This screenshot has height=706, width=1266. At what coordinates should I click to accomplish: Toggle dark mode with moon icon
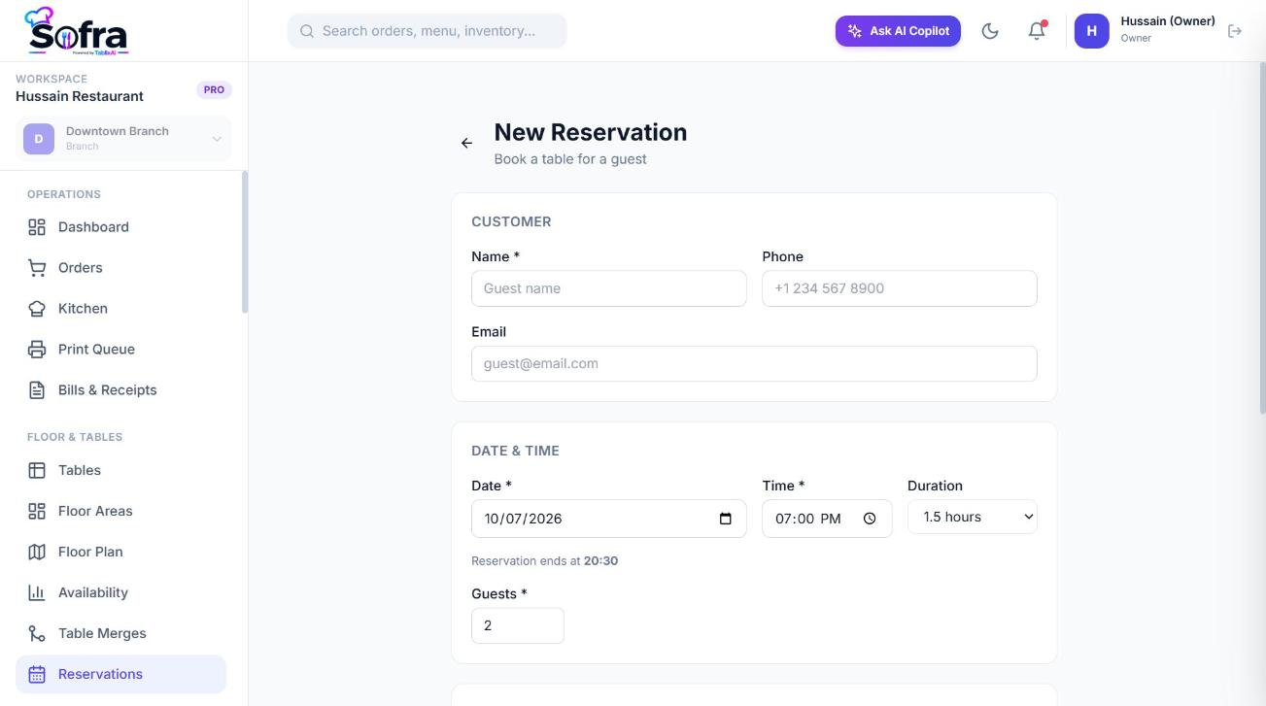[990, 31]
